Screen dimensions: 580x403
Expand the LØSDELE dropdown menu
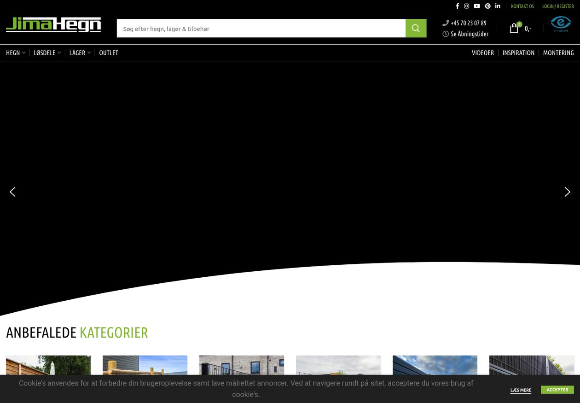[47, 53]
